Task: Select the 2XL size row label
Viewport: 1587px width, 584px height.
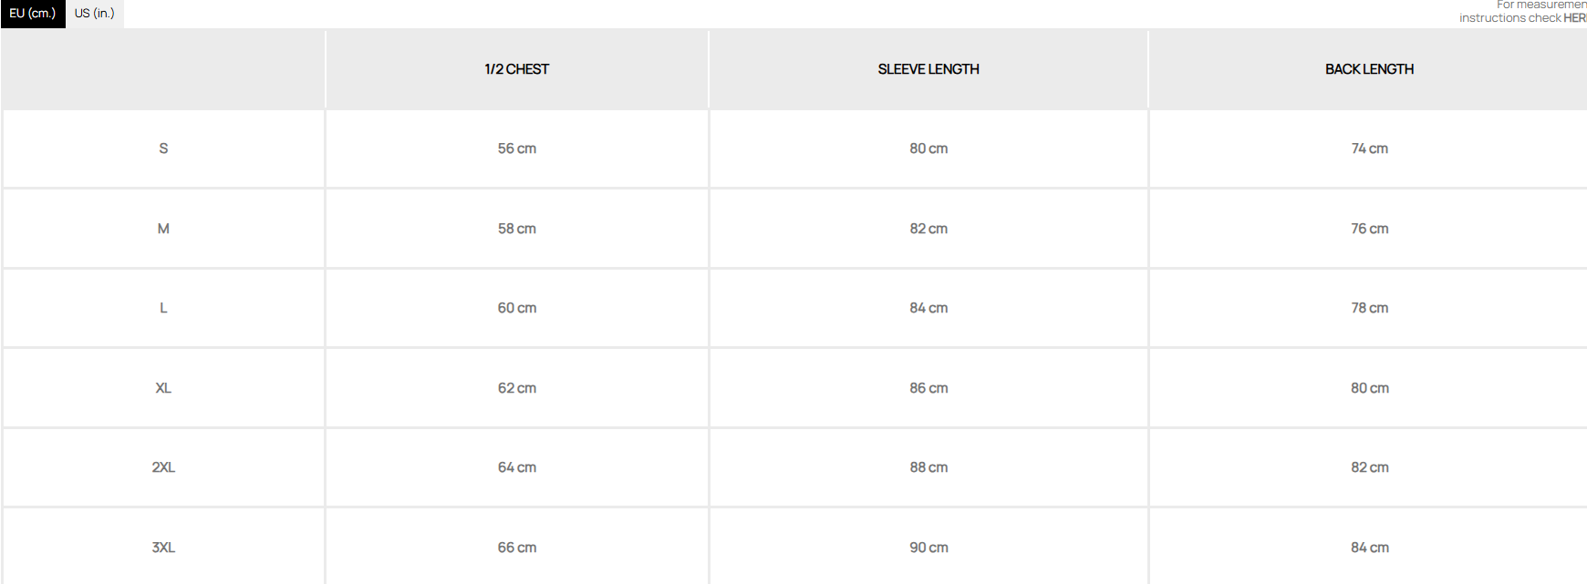Action: pyautogui.click(x=163, y=467)
